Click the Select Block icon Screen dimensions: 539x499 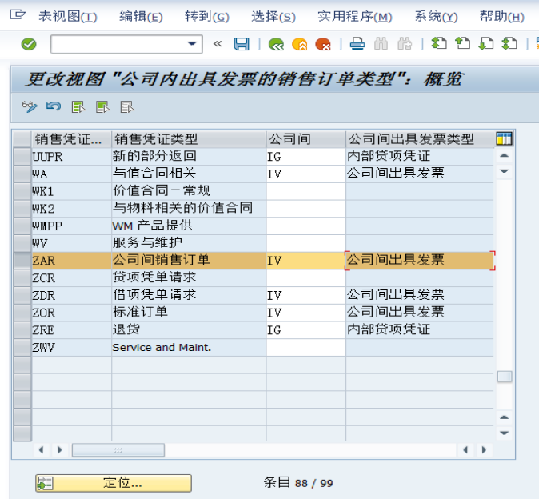103,107
